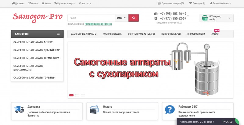Open the Jivosite chat widget Напишите нам
The width and height of the screenshot is (244, 125).
click(208, 122)
